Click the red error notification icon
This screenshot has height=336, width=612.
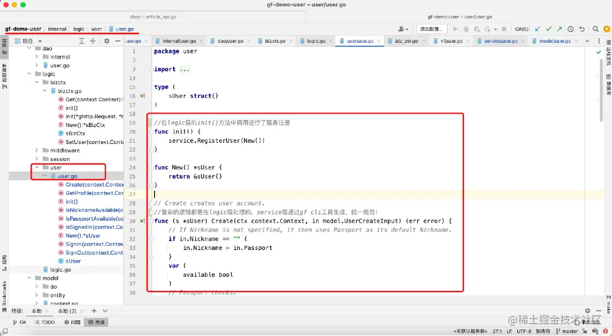607,331
